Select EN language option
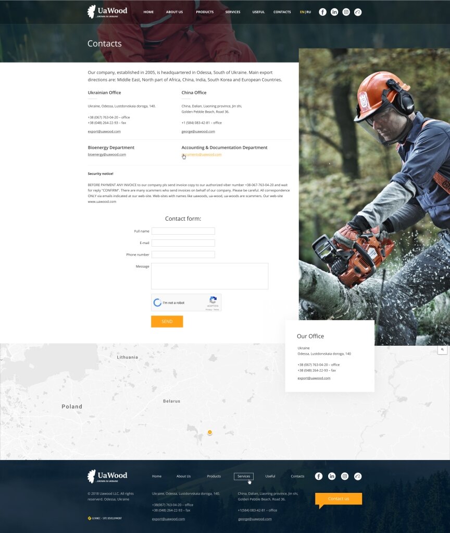This screenshot has width=450, height=533. [x=302, y=12]
